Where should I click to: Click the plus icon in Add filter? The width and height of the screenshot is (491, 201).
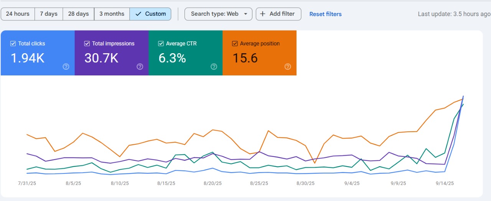263,14
